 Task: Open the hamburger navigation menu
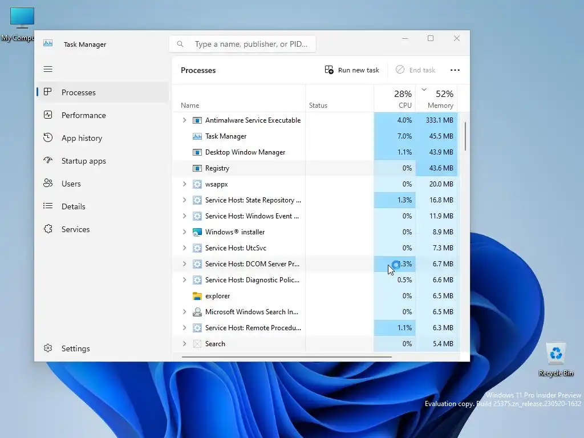(x=48, y=69)
